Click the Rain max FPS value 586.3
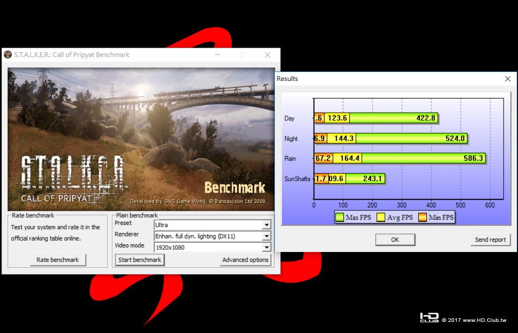The width and height of the screenshot is (518, 333). pyautogui.click(x=473, y=158)
